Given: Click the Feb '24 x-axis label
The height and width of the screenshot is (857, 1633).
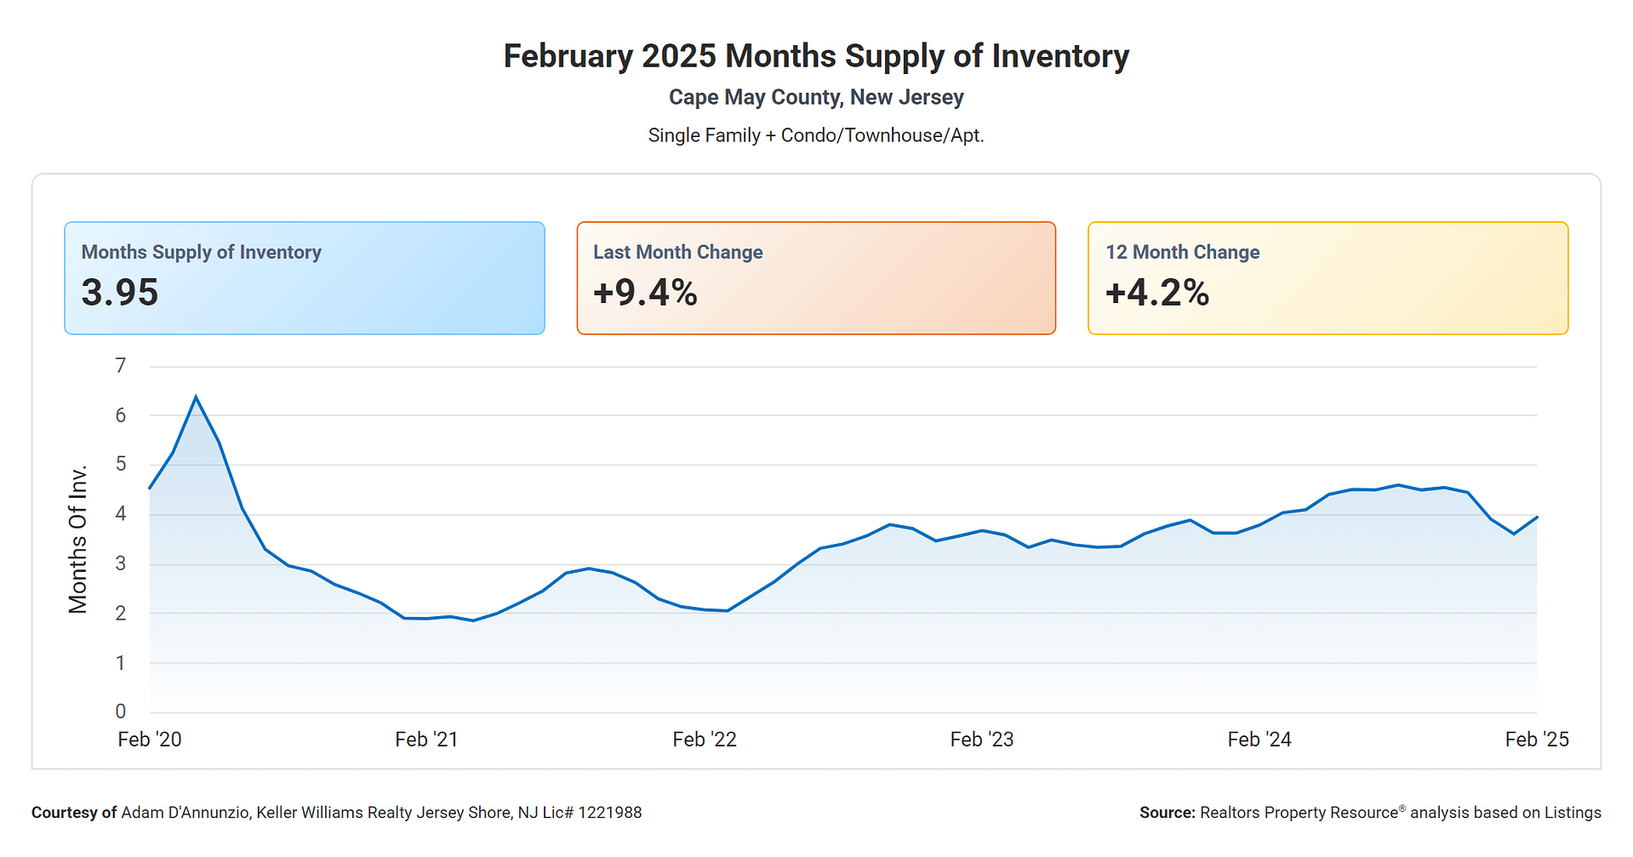Looking at the screenshot, I should [1259, 740].
